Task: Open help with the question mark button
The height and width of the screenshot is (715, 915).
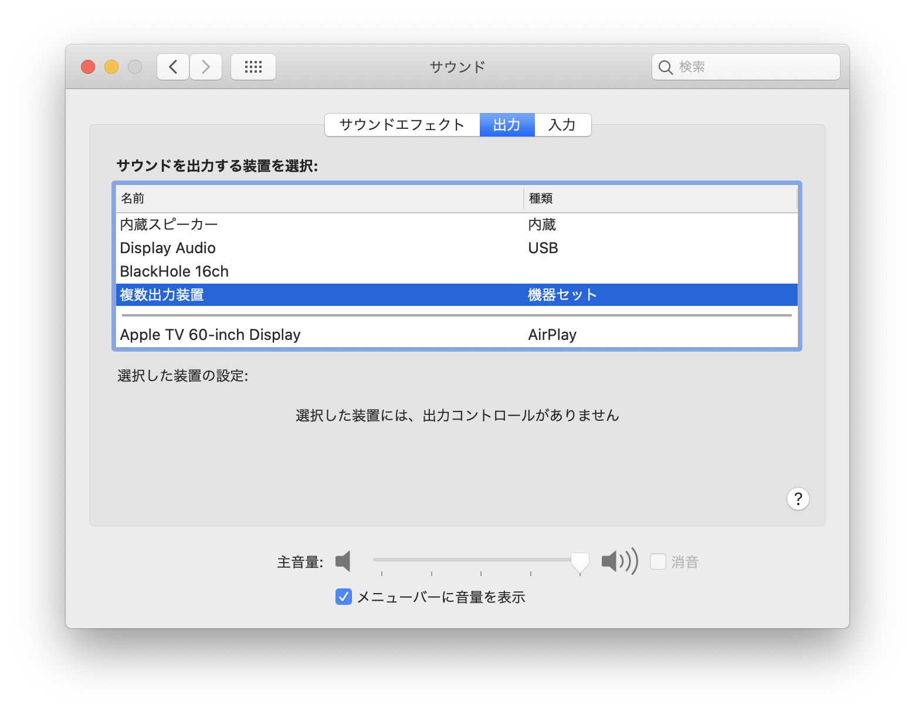Action: click(x=798, y=499)
